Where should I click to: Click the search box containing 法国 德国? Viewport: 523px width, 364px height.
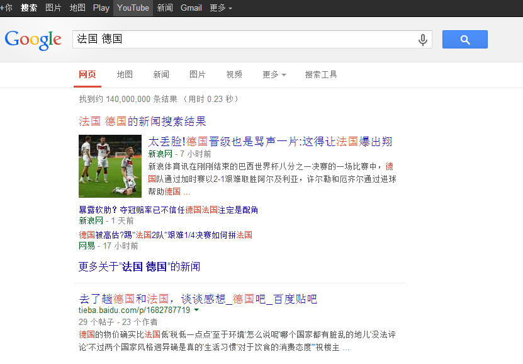[x=252, y=40]
